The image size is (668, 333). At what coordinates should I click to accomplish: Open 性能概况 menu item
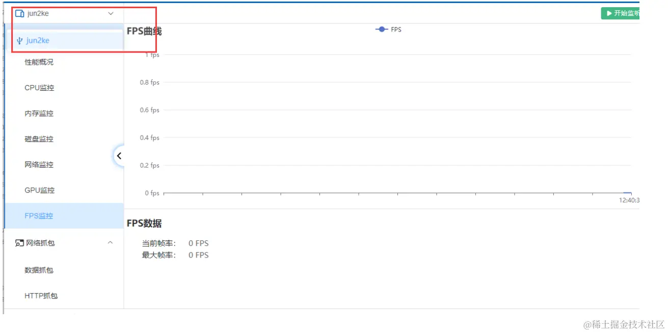(x=39, y=62)
